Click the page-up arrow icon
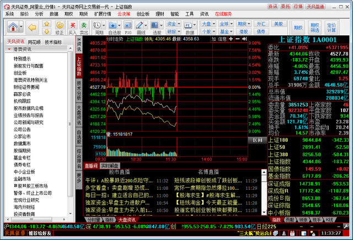The image size is (353, 240). pos(46,24)
